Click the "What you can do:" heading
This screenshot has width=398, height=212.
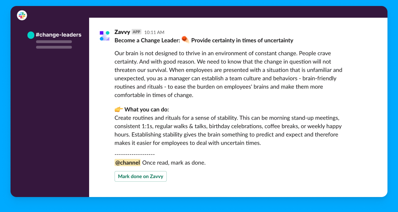[147, 110]
